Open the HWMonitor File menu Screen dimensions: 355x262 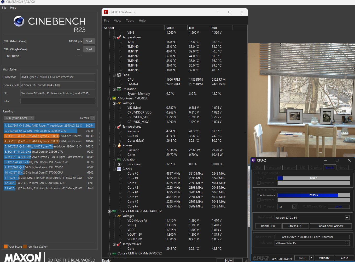point(107,20)
